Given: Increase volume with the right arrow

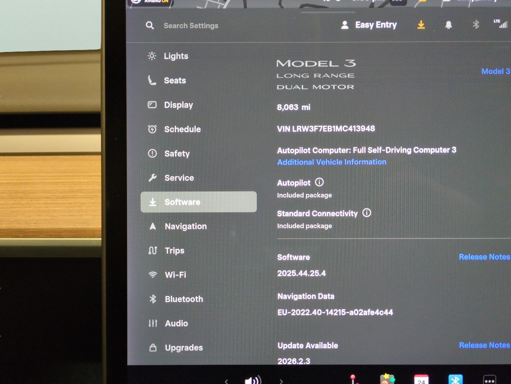Looking at the screenshot, I should (x=281, y=381).
